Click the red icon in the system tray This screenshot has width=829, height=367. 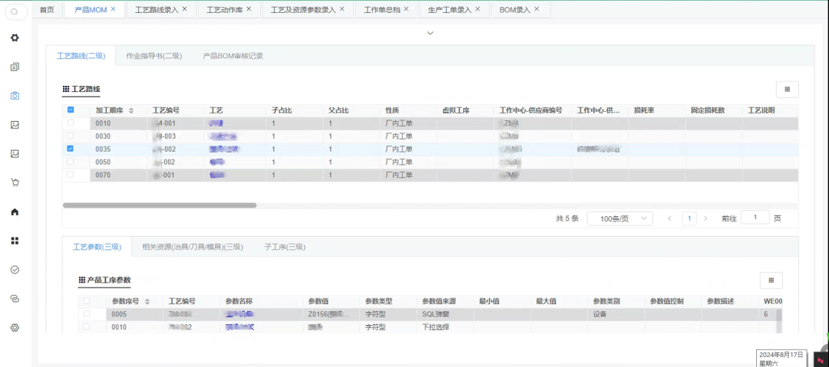coord(821,359)
